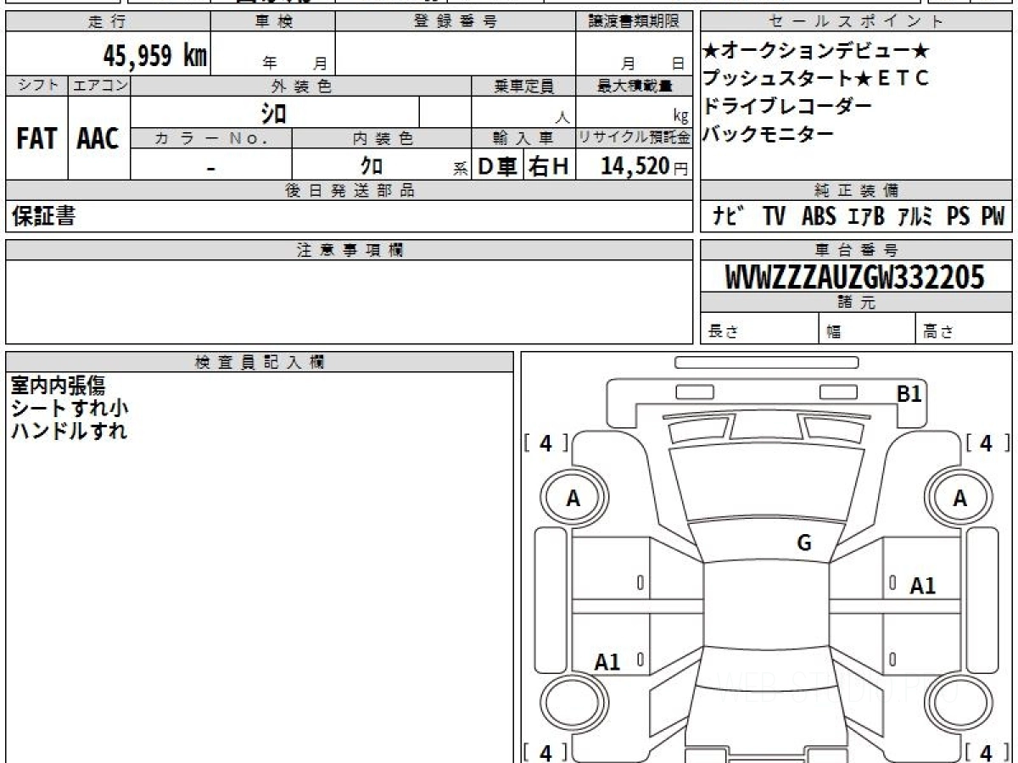Click the シフト header cell

click(x=36, y=86)
